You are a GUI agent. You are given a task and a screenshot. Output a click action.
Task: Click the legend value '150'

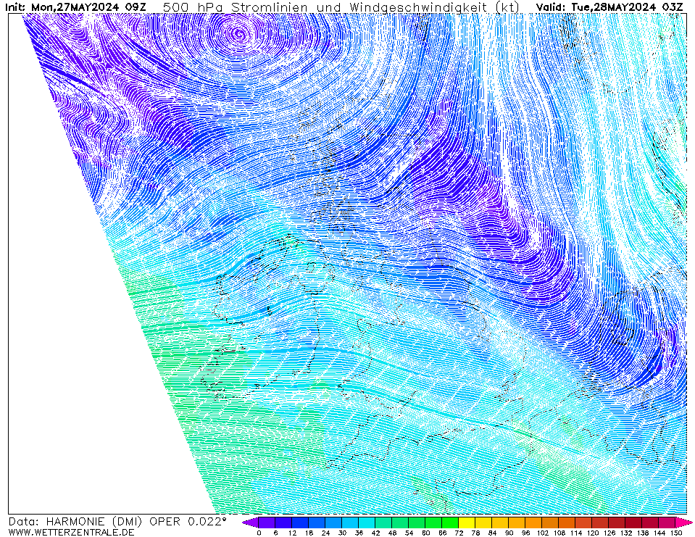click(676, 533)
